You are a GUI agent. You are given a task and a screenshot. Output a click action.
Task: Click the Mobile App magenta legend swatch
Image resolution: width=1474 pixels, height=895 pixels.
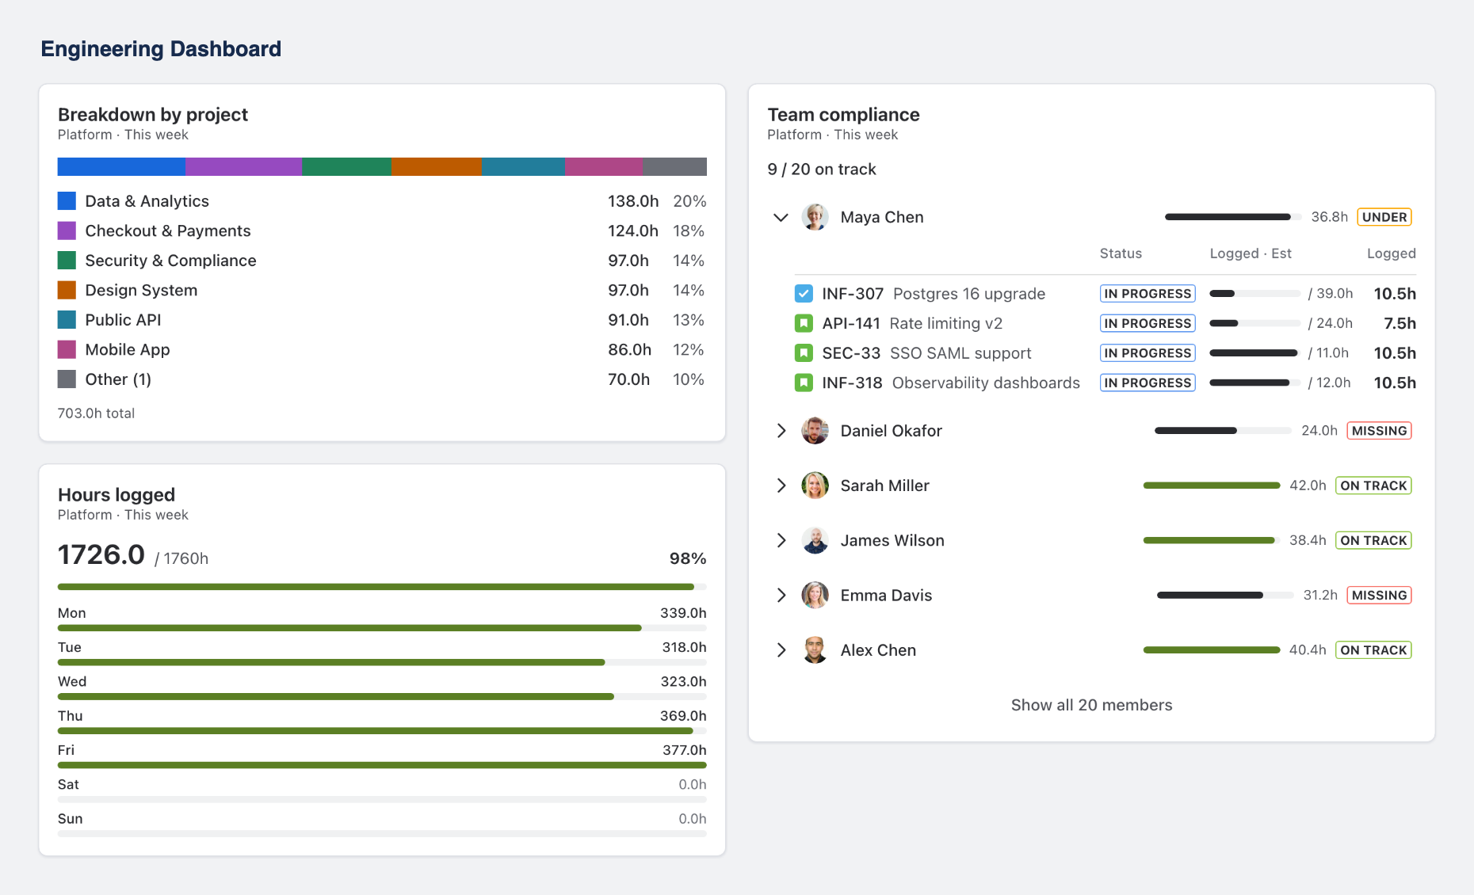pos(67,349)
